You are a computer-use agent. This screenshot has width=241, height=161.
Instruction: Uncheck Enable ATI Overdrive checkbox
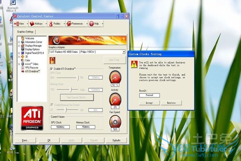pyautogui.click(x=51, y=69)
